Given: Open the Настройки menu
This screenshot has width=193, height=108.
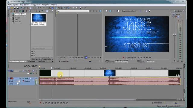Looking at the screenshot, I should click(46, 5).
